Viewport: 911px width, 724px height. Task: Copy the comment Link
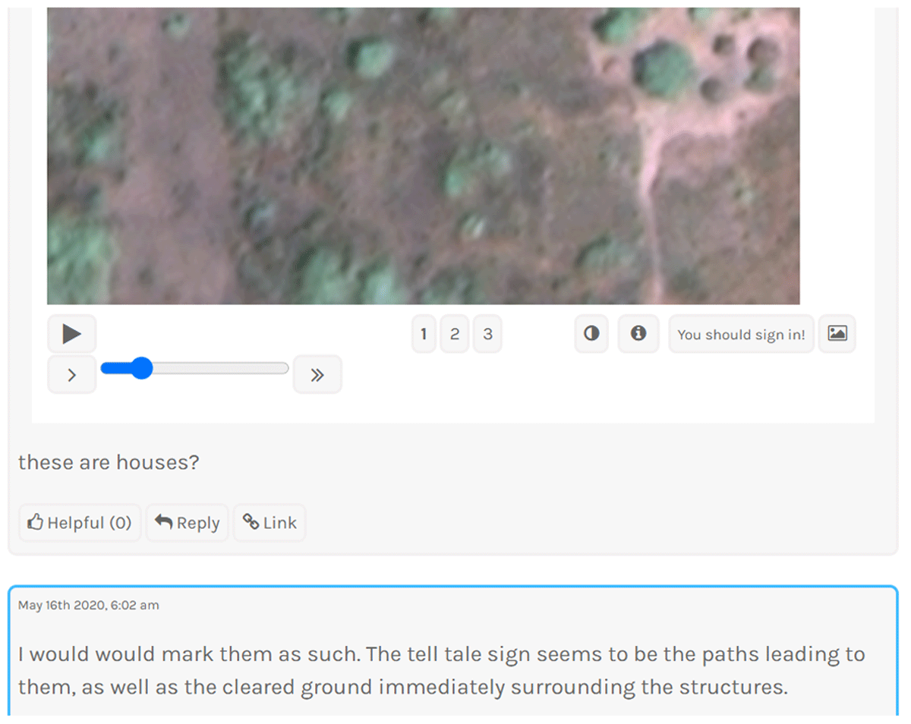click(270, 522)
